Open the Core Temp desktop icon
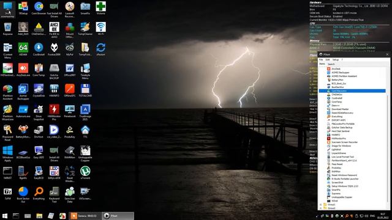The image size is (392, 220). click(39, 70)
